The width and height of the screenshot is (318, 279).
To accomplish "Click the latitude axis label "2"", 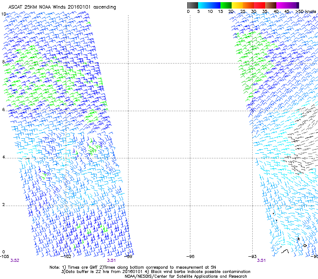I will coord(3,204).
